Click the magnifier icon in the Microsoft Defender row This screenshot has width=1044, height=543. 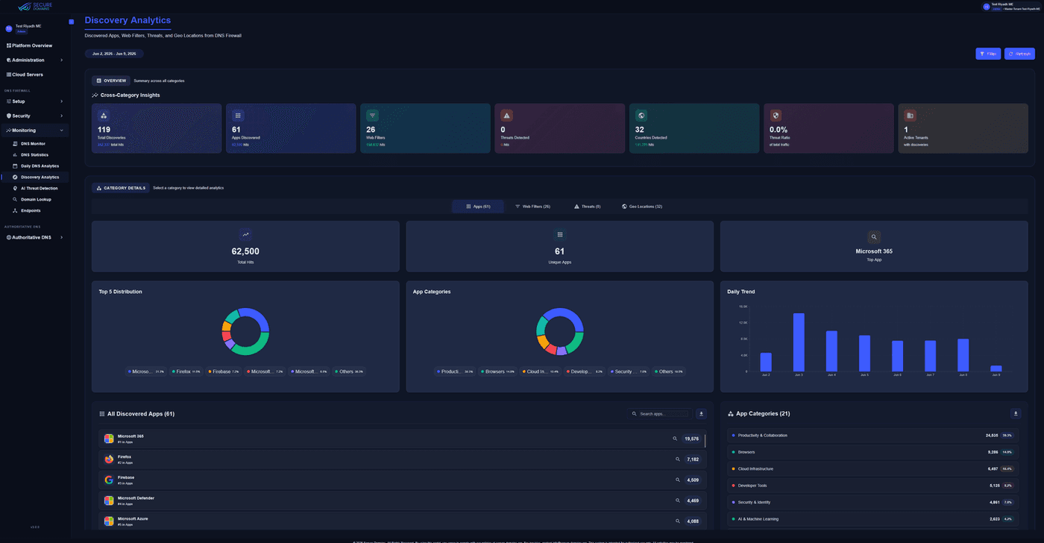[x=678, y=500]
